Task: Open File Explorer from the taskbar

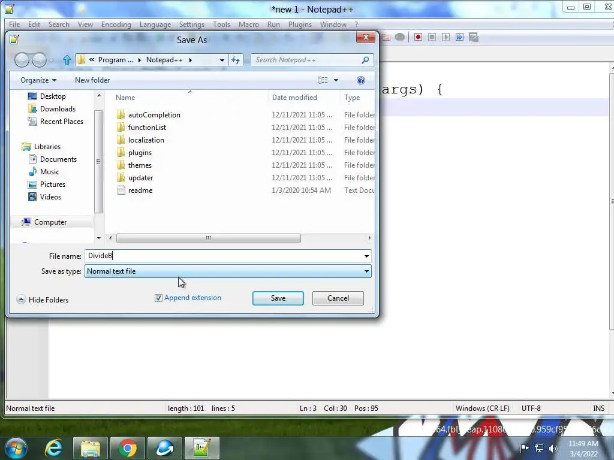Action: pyautogui.click(x=90, y=448)
